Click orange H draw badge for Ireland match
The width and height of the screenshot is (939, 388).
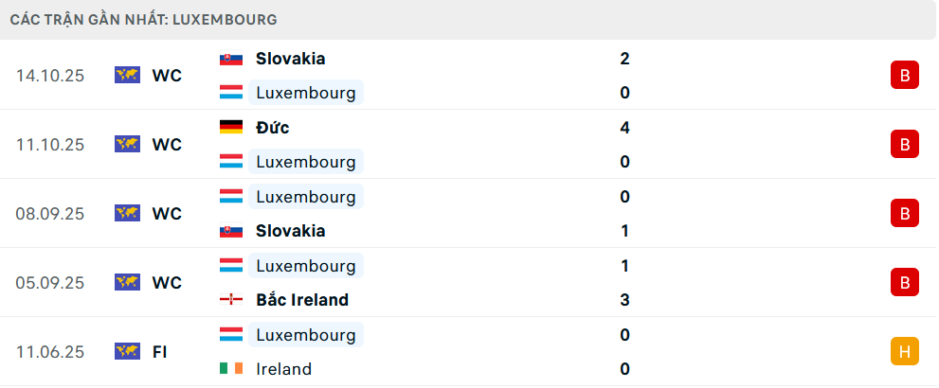pos(905,352)
